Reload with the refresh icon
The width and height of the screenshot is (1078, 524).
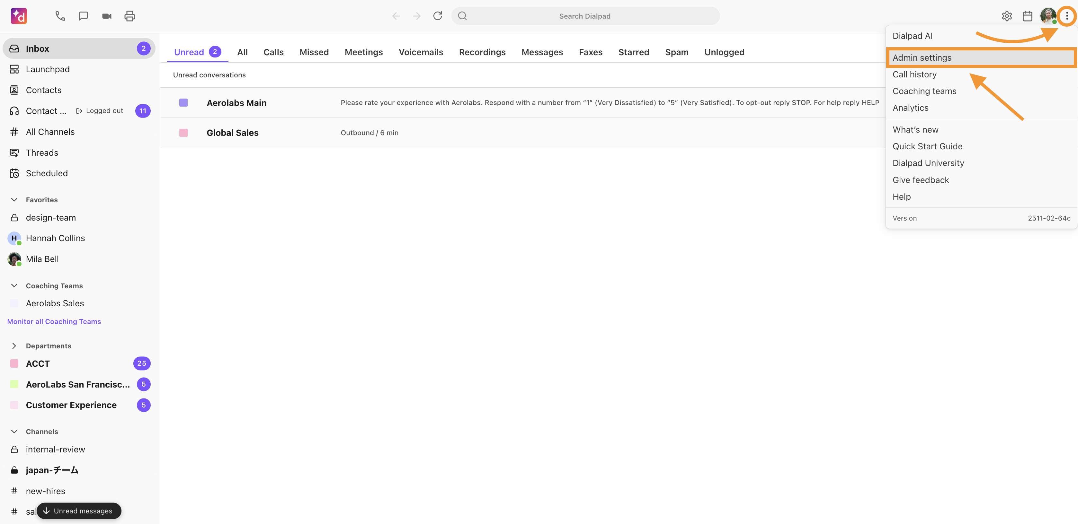coord(438,16)
